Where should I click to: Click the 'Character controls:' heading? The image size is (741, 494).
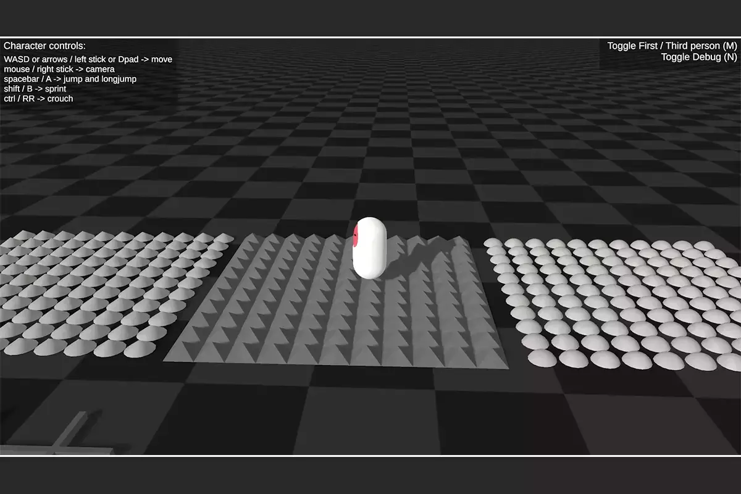[x=44, y=46]
